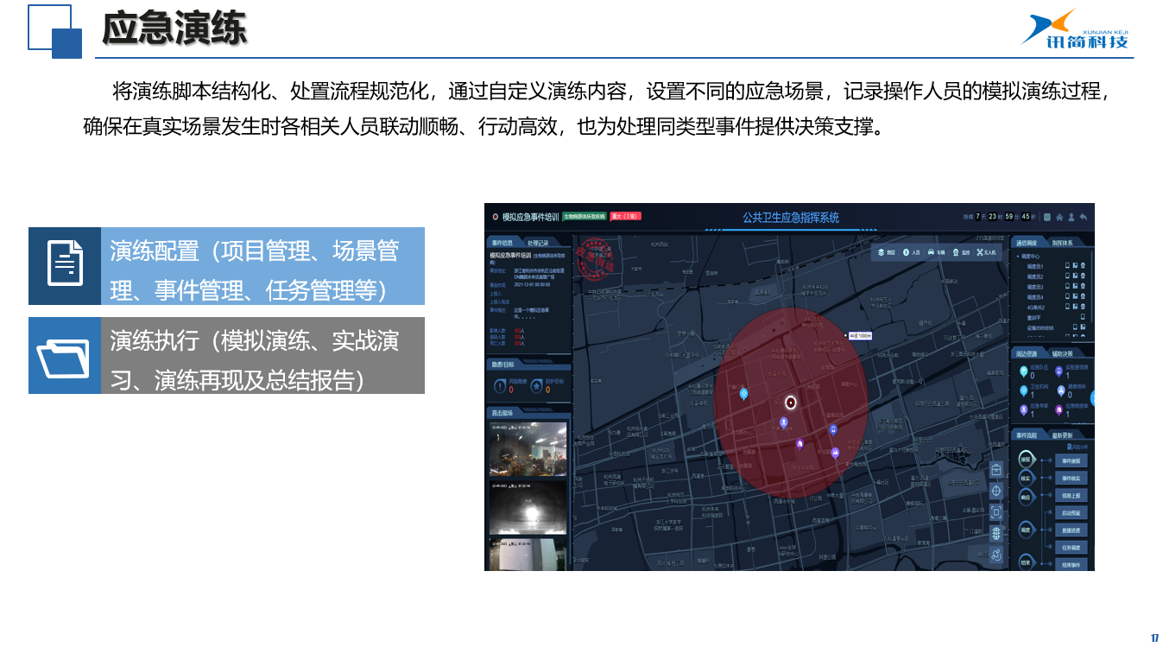Start video with 调度员1
The image size is (1163, 660).
point(1075,265)
